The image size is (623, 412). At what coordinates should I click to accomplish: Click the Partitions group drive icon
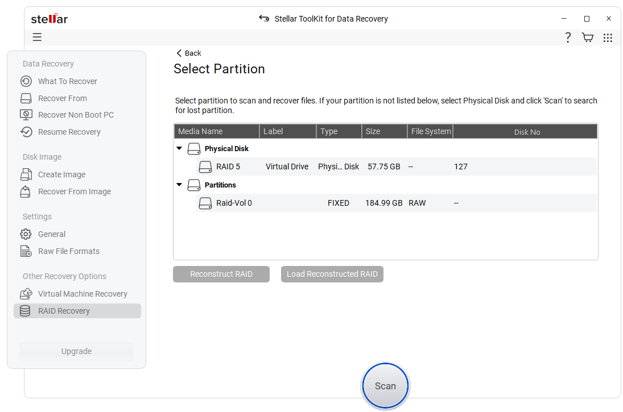coord(194,185)
